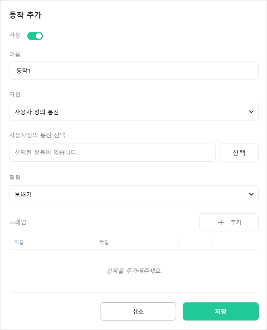Click the 사용 label next to the switch
Image resolution: width=267 pixels, height=330 pixels.
tap(15, 35)
